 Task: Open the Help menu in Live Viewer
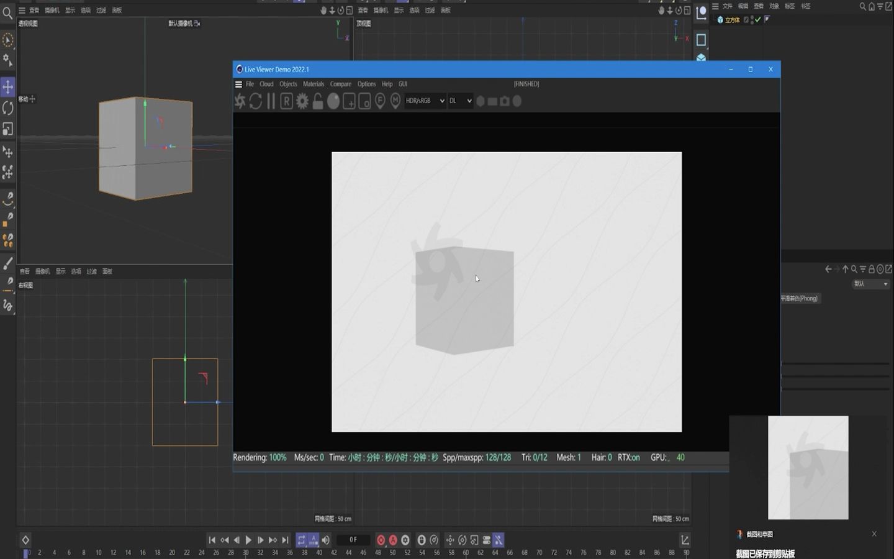tap(387, 84)
